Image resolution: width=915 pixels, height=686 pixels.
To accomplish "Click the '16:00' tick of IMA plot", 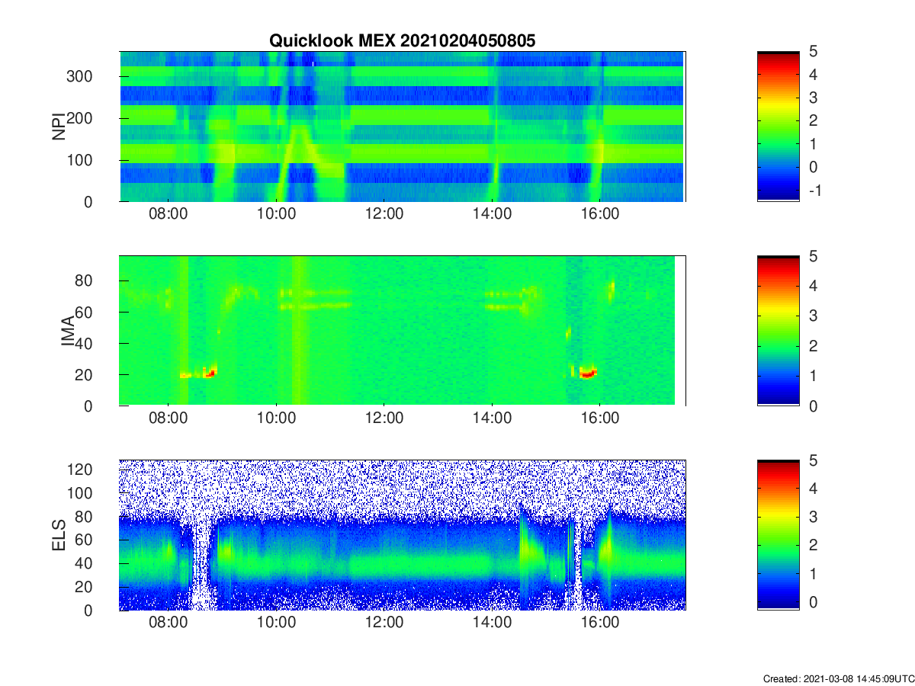I will [600, 418].
